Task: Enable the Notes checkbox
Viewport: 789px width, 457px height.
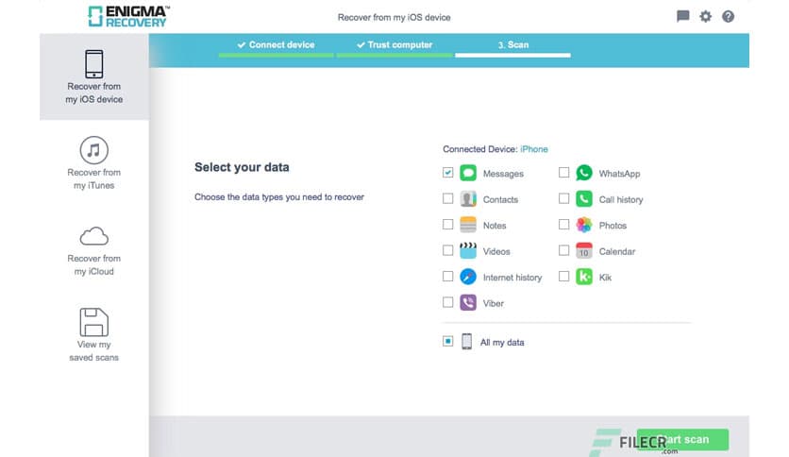Action: [x=448, y=225]
